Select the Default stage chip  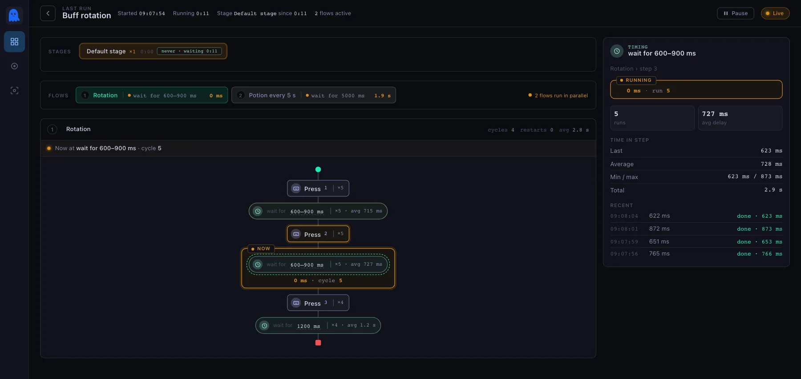(153, 51)
